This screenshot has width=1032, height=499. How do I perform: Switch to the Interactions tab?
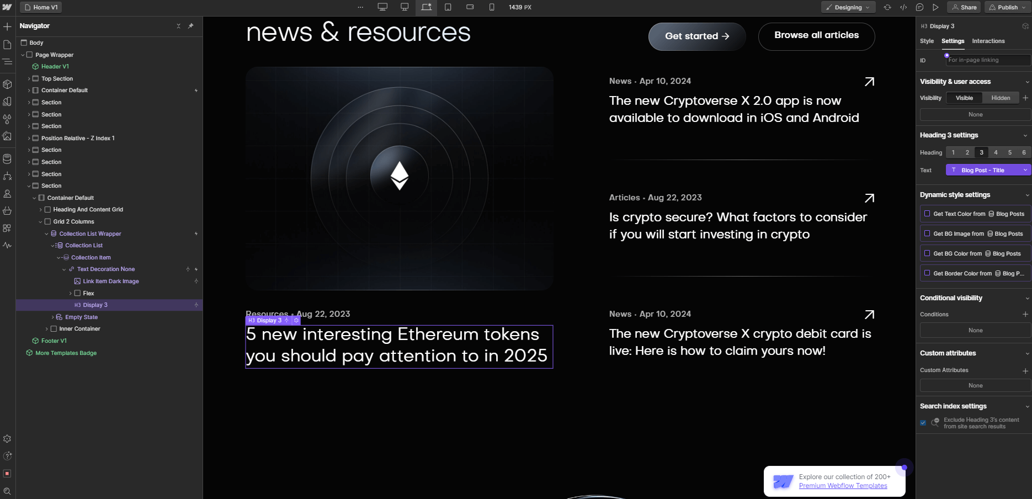(x=988, y=41)
